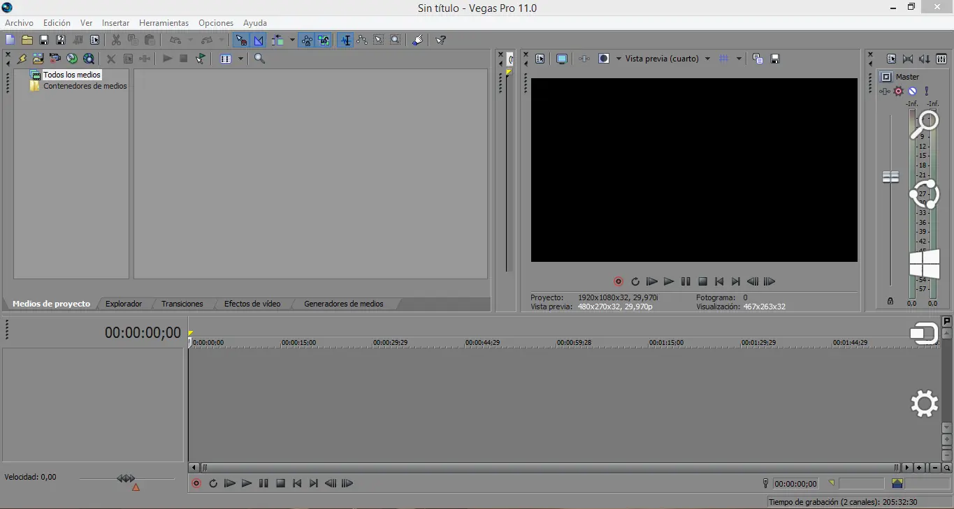Open Master FX on the Master bus
Image resolution: width=954 pixels, height=509 pixels.
coord(886,91)
